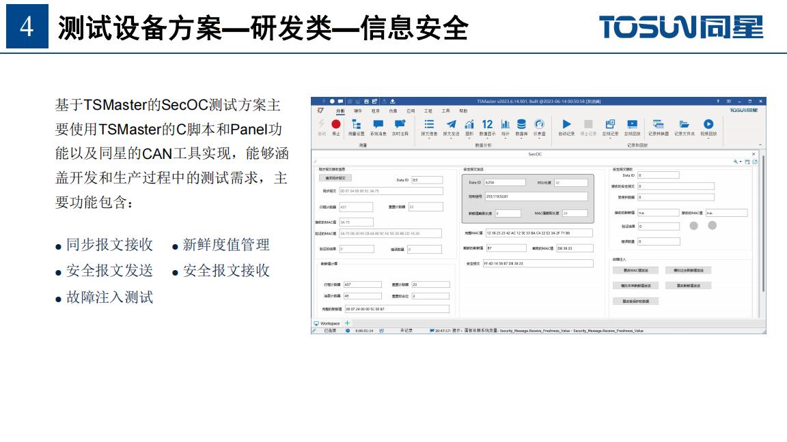Click 同步报文 field with 00 07 24
The image size is (787, 442).
(391, 191)
